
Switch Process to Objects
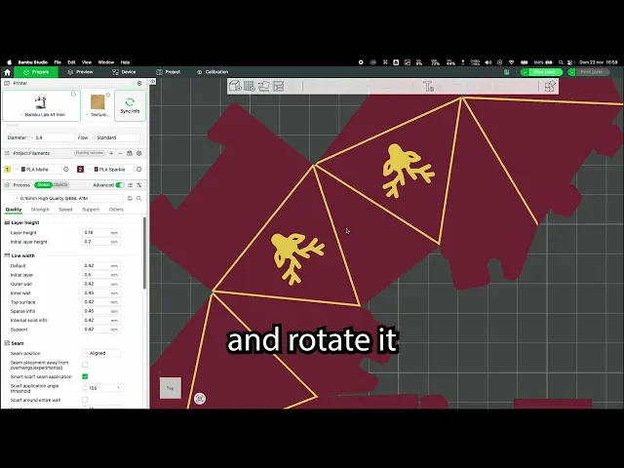pos(60,185)
